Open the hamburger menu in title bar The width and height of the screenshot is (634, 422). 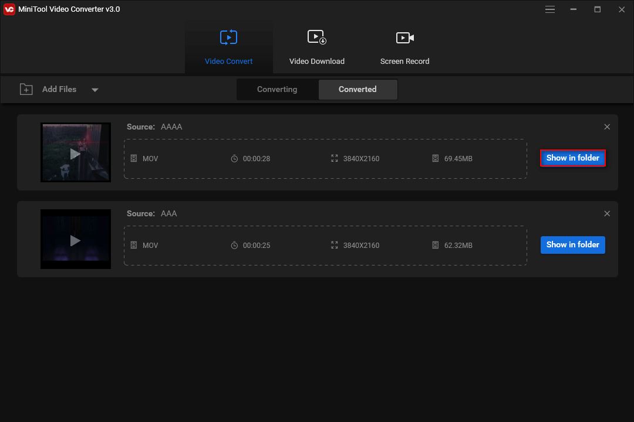549,9
